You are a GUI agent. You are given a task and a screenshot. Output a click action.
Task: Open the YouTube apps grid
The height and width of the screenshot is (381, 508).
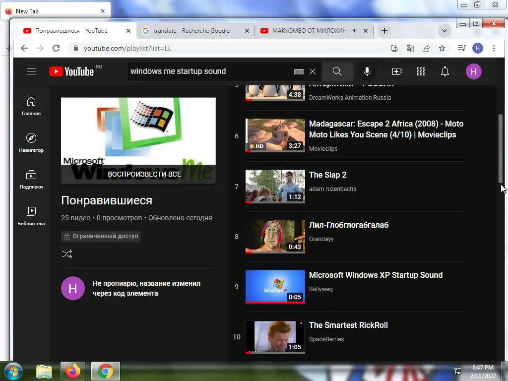(421, 71)
